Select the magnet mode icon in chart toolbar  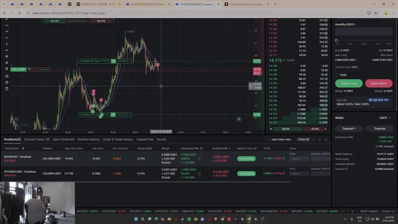tap(7, 76)
